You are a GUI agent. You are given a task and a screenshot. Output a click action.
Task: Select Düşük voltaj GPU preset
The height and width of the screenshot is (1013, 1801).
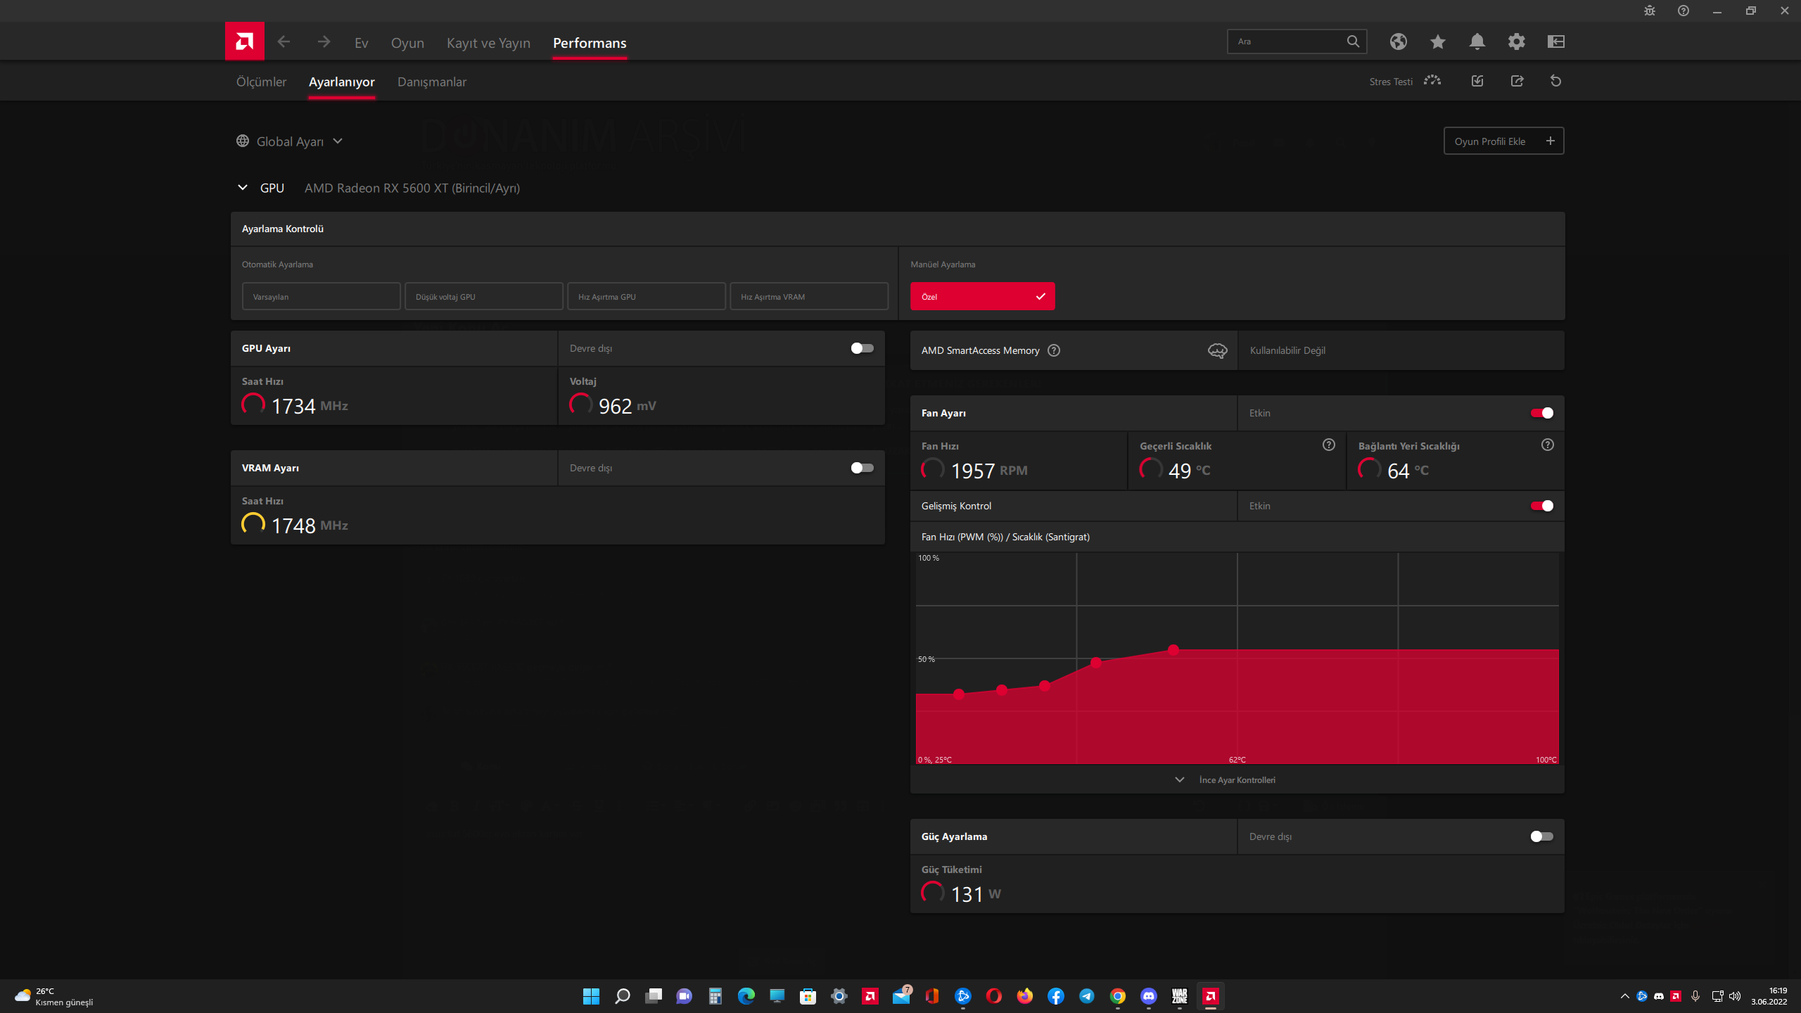(x=483, y=297)
